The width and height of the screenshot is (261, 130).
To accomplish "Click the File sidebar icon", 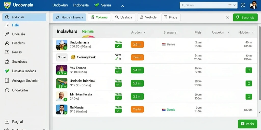I will point(7,25).
